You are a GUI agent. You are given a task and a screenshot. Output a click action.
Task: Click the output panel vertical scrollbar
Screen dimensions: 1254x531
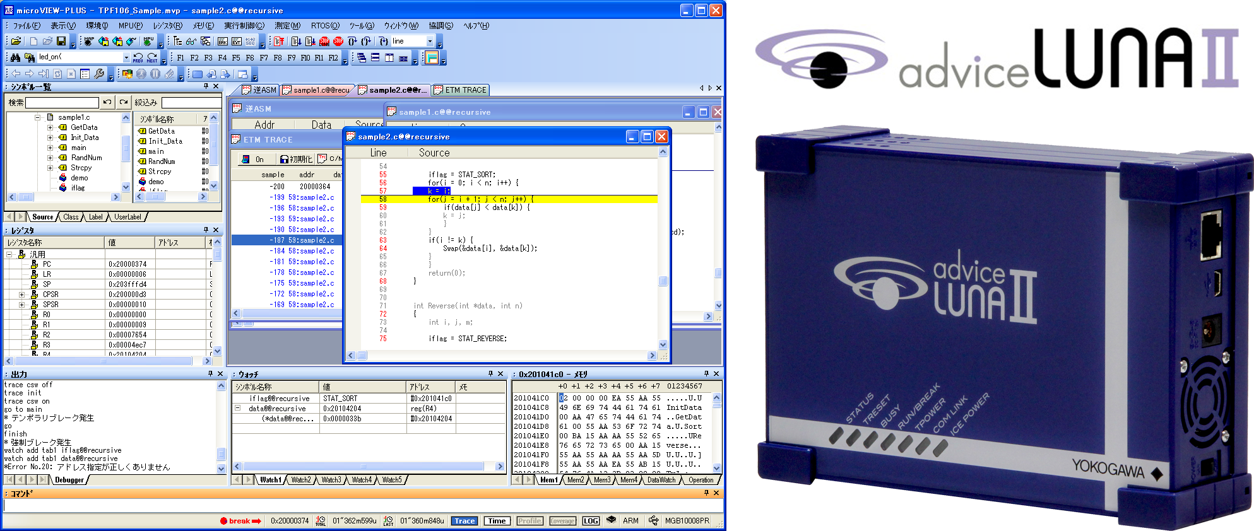point(221,427)
